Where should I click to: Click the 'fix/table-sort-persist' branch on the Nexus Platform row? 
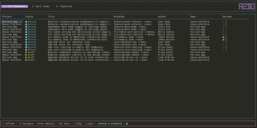(135, 32)
